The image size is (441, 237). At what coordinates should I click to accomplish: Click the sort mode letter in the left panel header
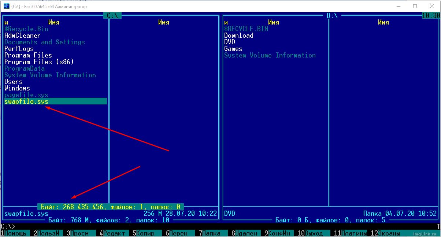click(x=6, y=22)
